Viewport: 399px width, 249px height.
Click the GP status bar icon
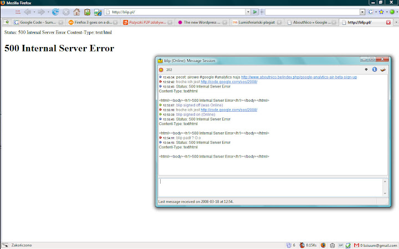[x=341, y=246]
